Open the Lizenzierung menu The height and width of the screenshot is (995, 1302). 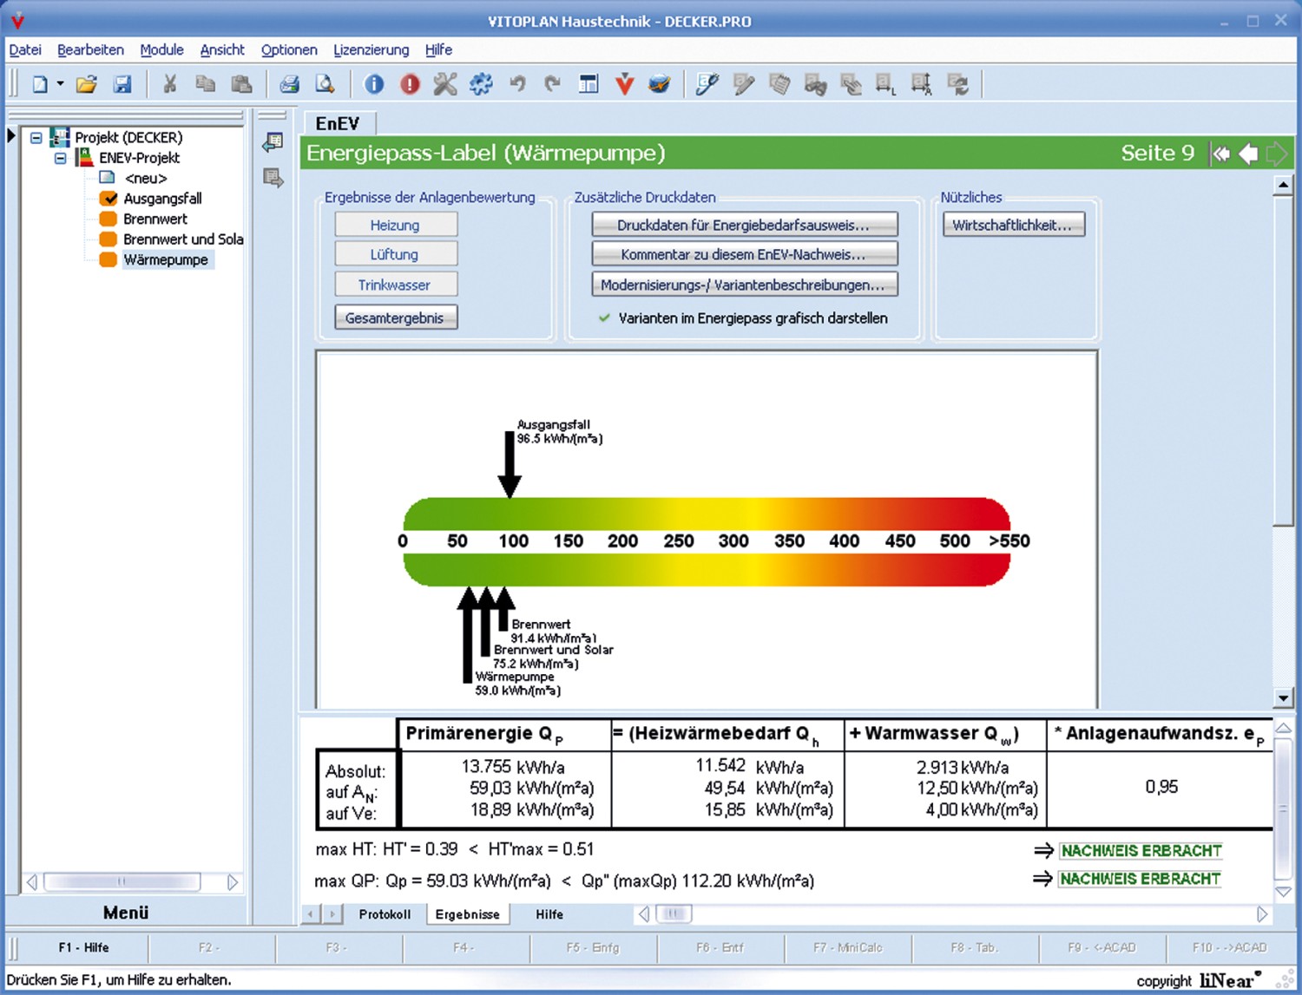click(371, 49)
